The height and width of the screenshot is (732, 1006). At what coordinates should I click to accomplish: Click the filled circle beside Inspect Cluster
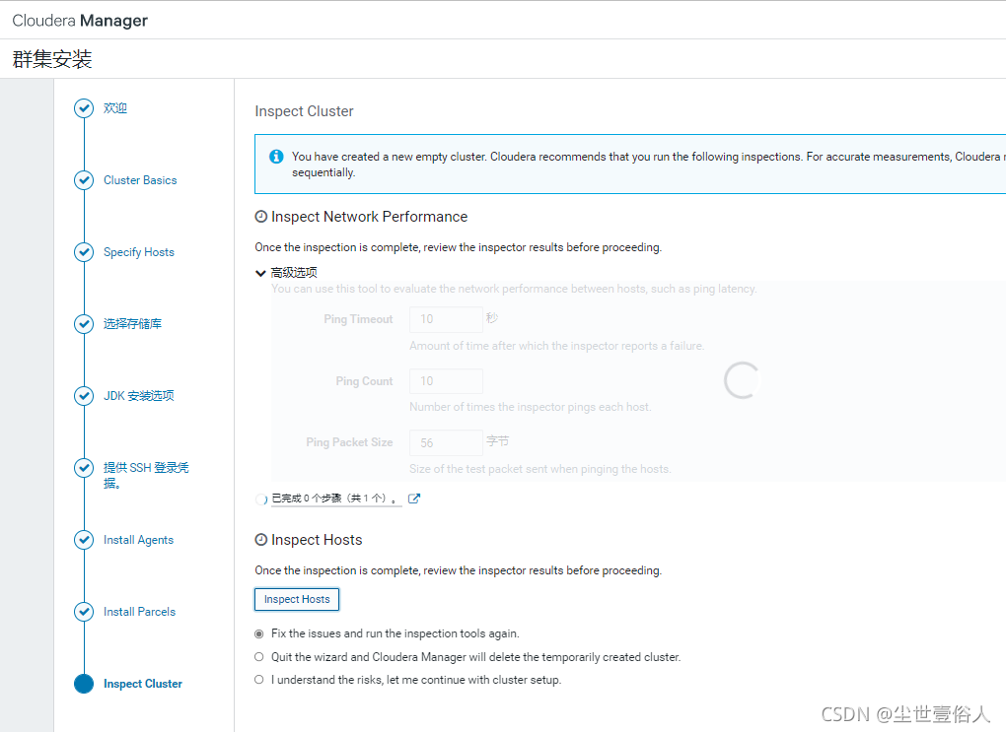pyautogui.click(x=84, y=684)
